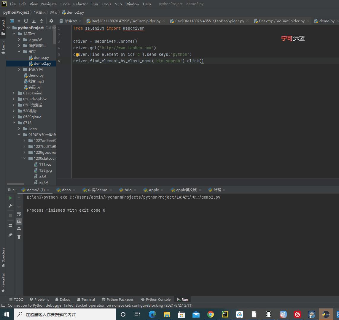Clear all console output with trash icon
Screen dimensions: 339x320
coord(19,237)
